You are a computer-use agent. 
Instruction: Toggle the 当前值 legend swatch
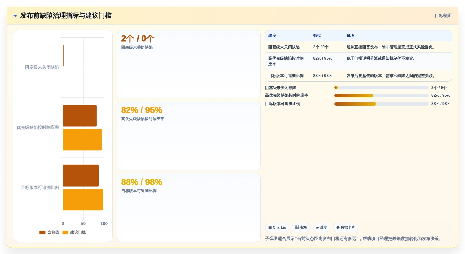[42, 233]
